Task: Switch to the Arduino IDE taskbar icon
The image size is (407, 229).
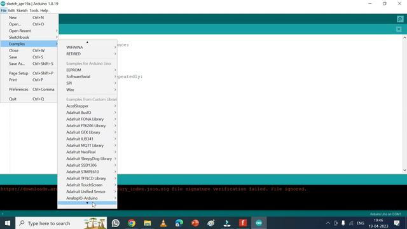Action: 259,223
